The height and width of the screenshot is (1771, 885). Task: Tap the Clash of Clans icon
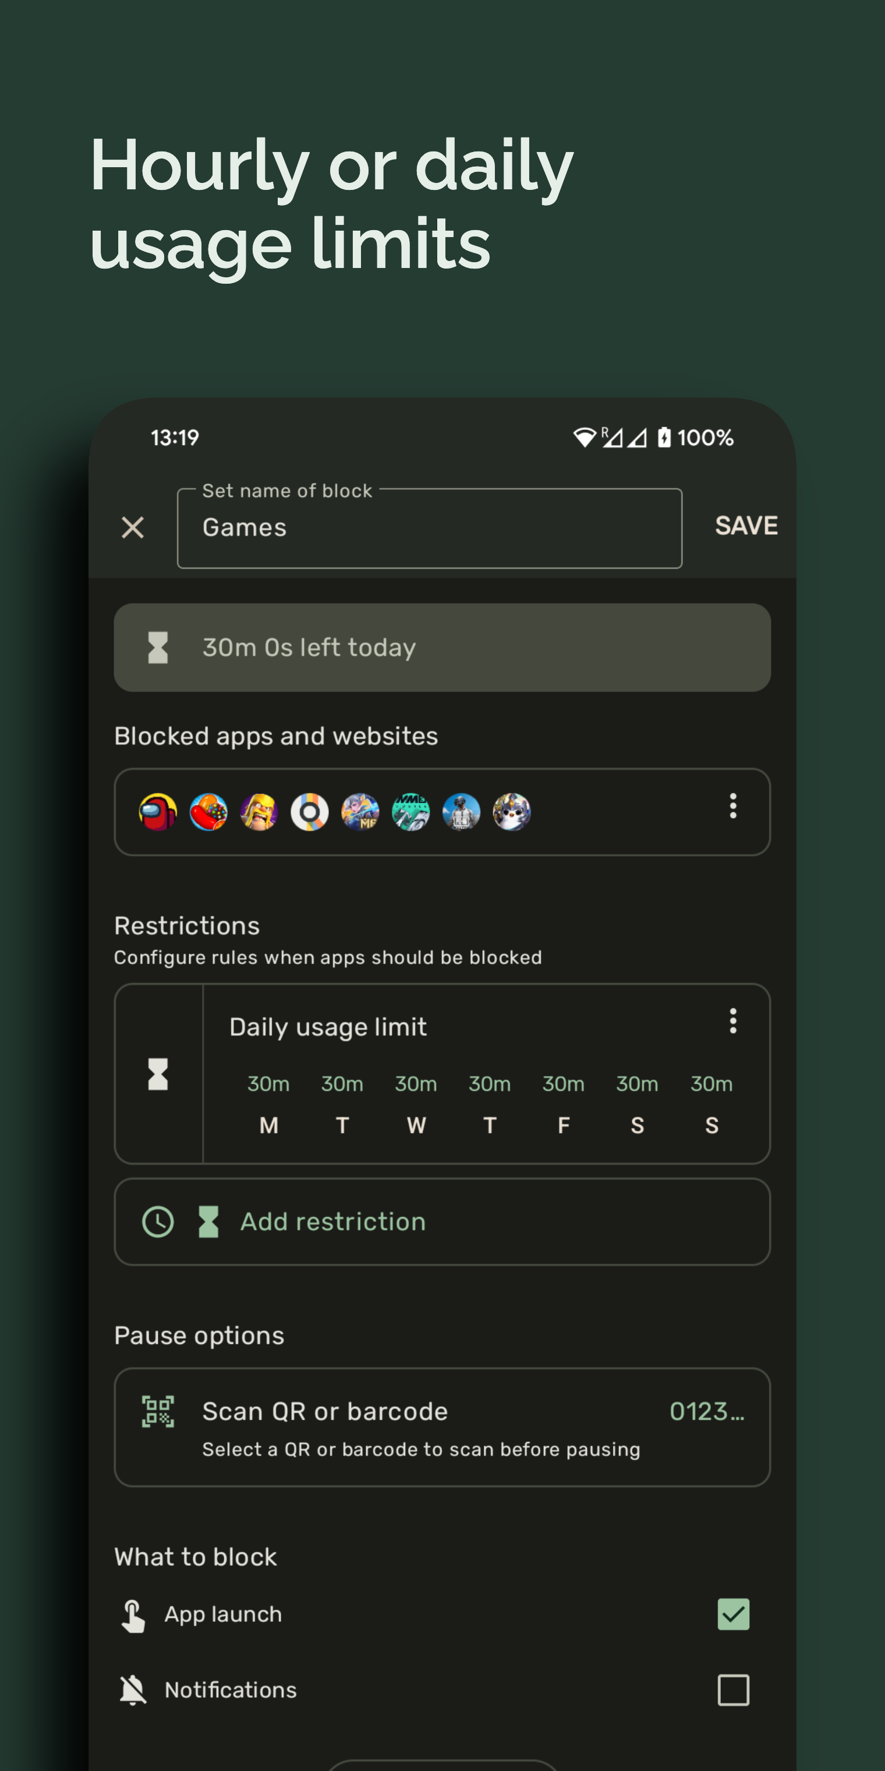click(x=259, y=813)
